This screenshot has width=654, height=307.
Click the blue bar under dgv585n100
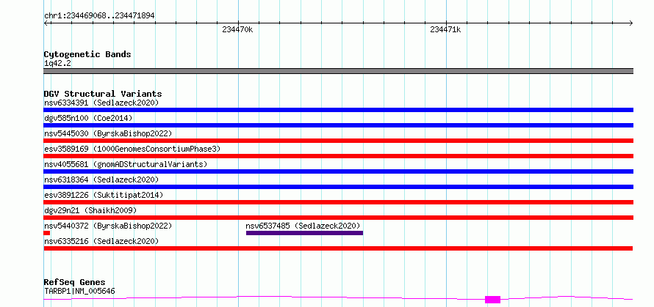tap(338, 125)
